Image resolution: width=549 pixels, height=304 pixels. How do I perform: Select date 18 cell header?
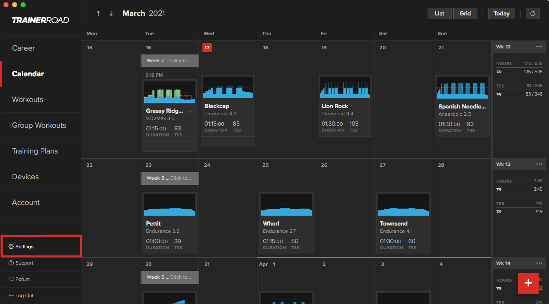(x=265, y=48)
